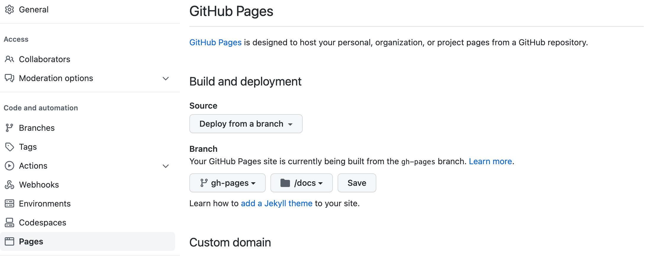Viewport: 645px width, 258px height.
Task: Click the Source label
Action: pos(203,106)
